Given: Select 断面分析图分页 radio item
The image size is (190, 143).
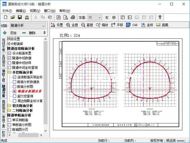Looking at the screenshot, I should point(29,91).
